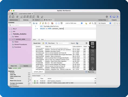Click the create new table icon
The height and width of the screenshot is (97, 128).
pyautogui.click(x=25, y=17)
